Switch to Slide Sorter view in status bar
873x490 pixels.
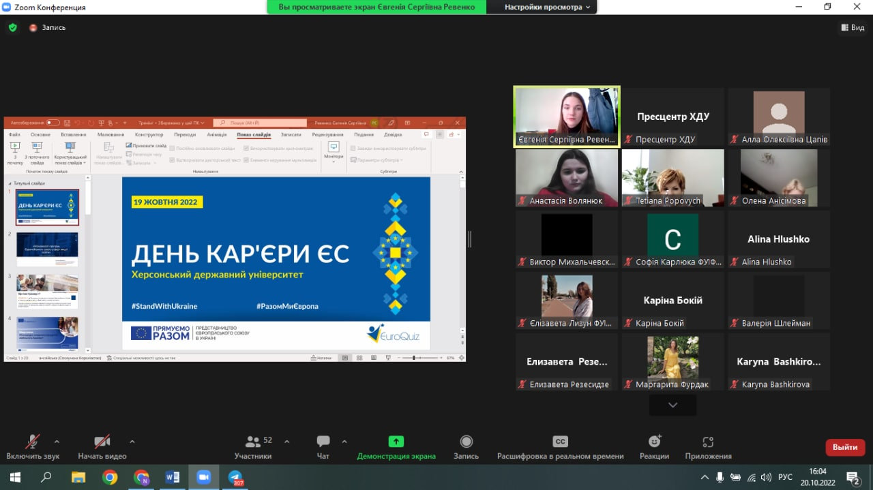pyautogui.click(x=359, y=358)
